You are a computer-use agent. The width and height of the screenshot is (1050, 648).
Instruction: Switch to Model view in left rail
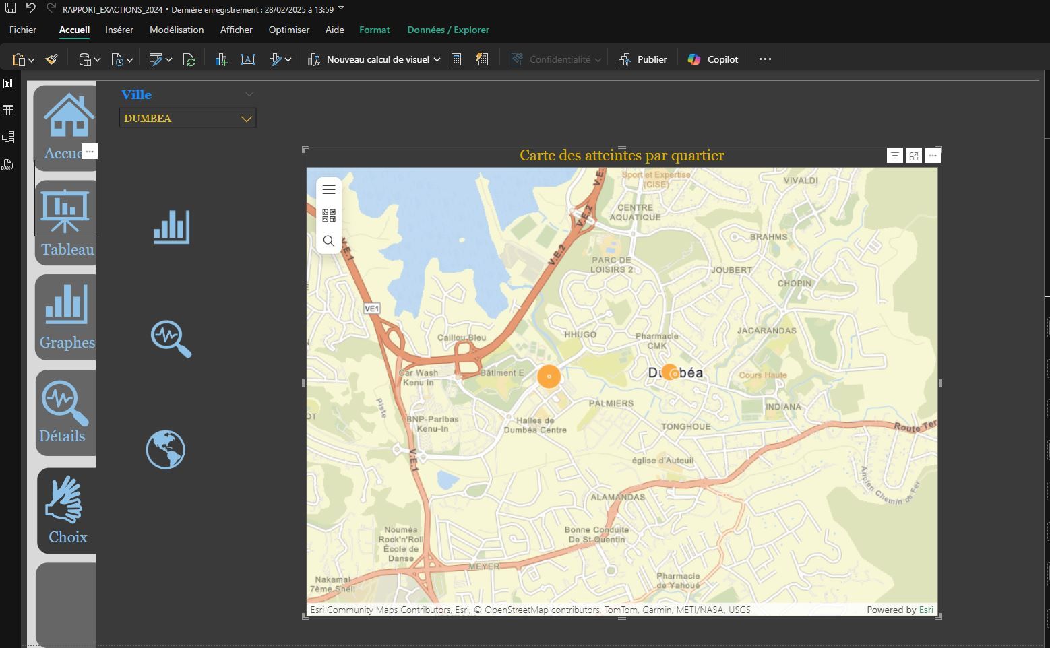8,137
